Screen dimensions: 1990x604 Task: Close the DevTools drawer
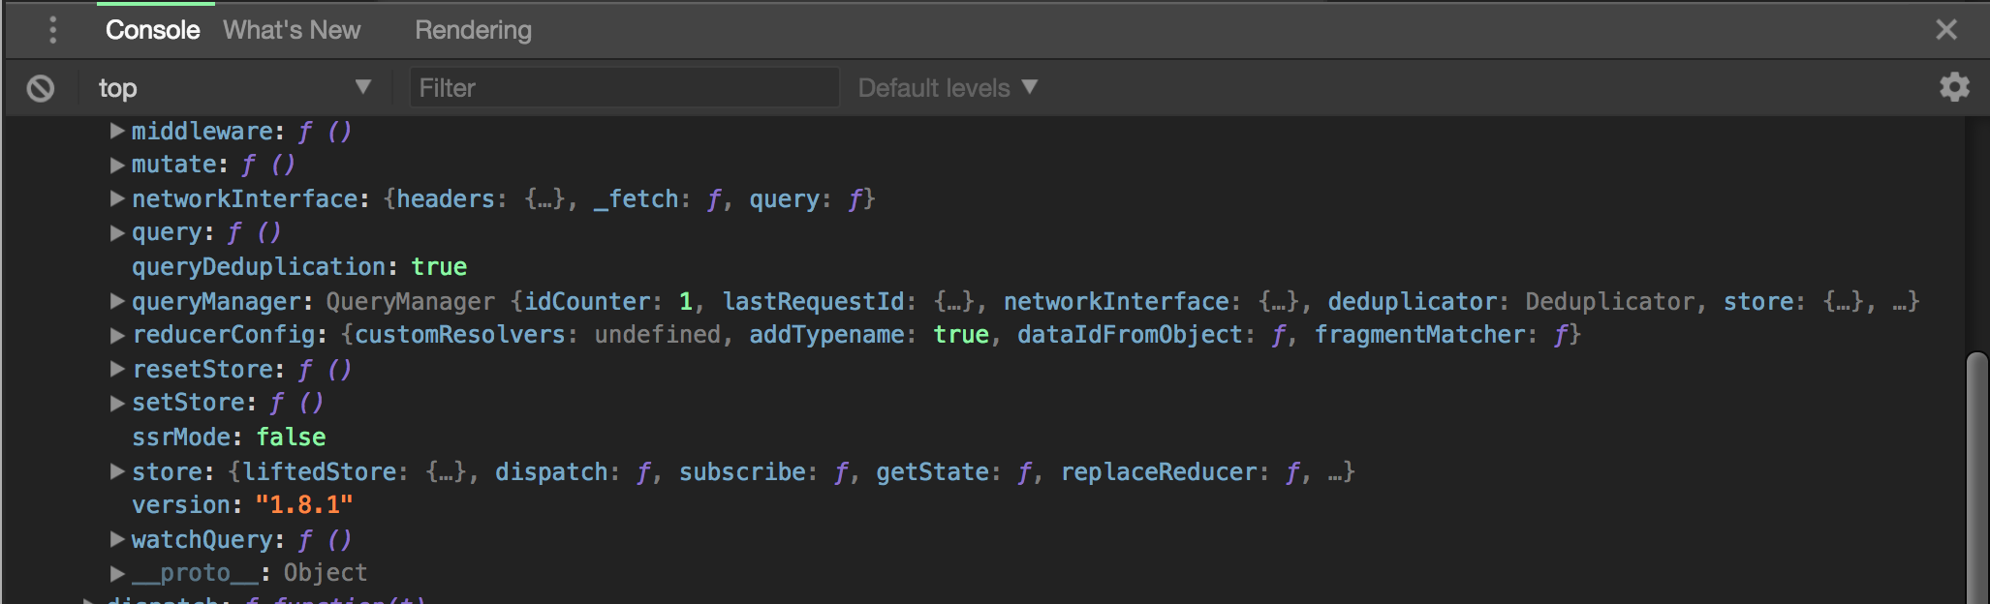coord(1946,30)
